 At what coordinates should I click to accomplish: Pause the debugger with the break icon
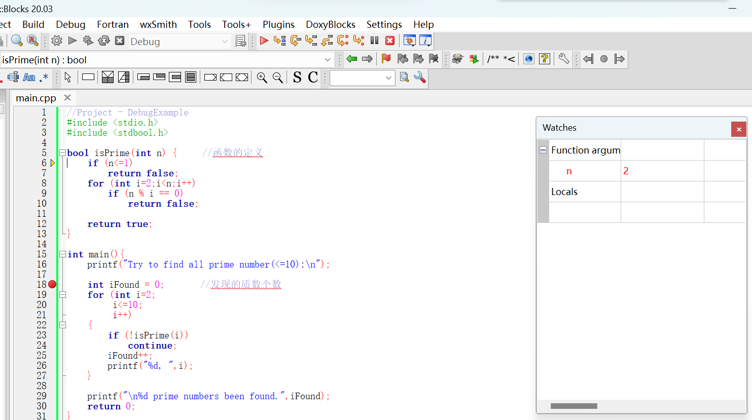(x=375, y=41)
